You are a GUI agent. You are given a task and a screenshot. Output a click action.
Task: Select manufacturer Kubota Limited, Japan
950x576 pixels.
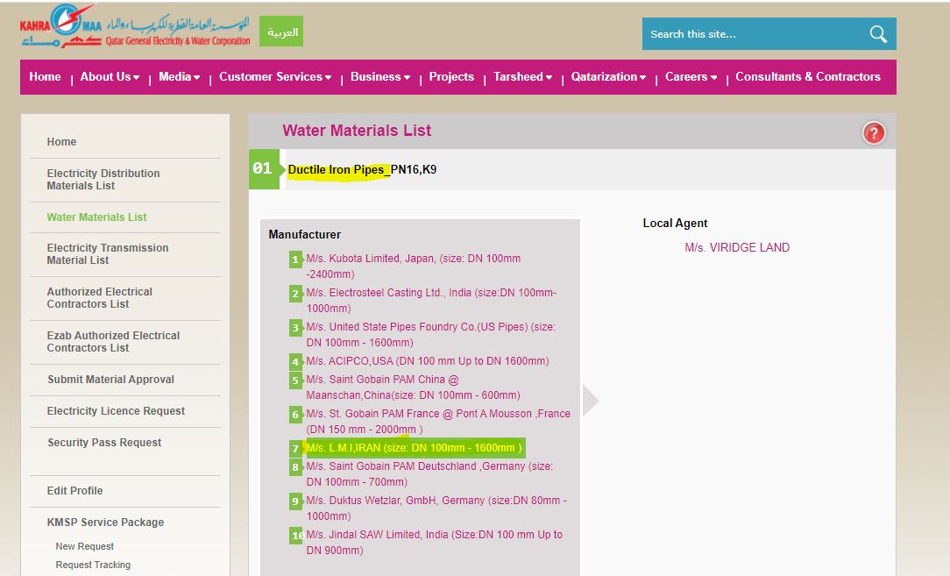(x=413, y=267)
